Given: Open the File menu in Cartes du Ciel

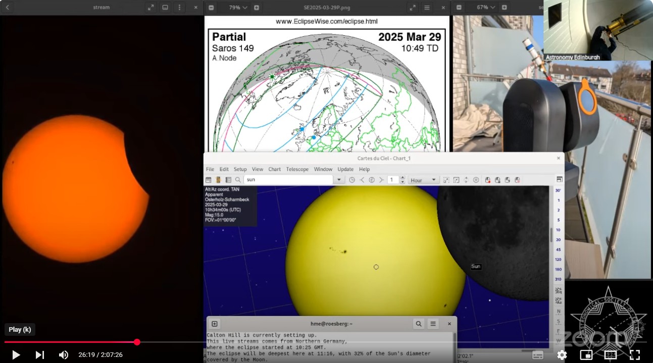Looking at the screenshot, I should (x=210, y=169).
